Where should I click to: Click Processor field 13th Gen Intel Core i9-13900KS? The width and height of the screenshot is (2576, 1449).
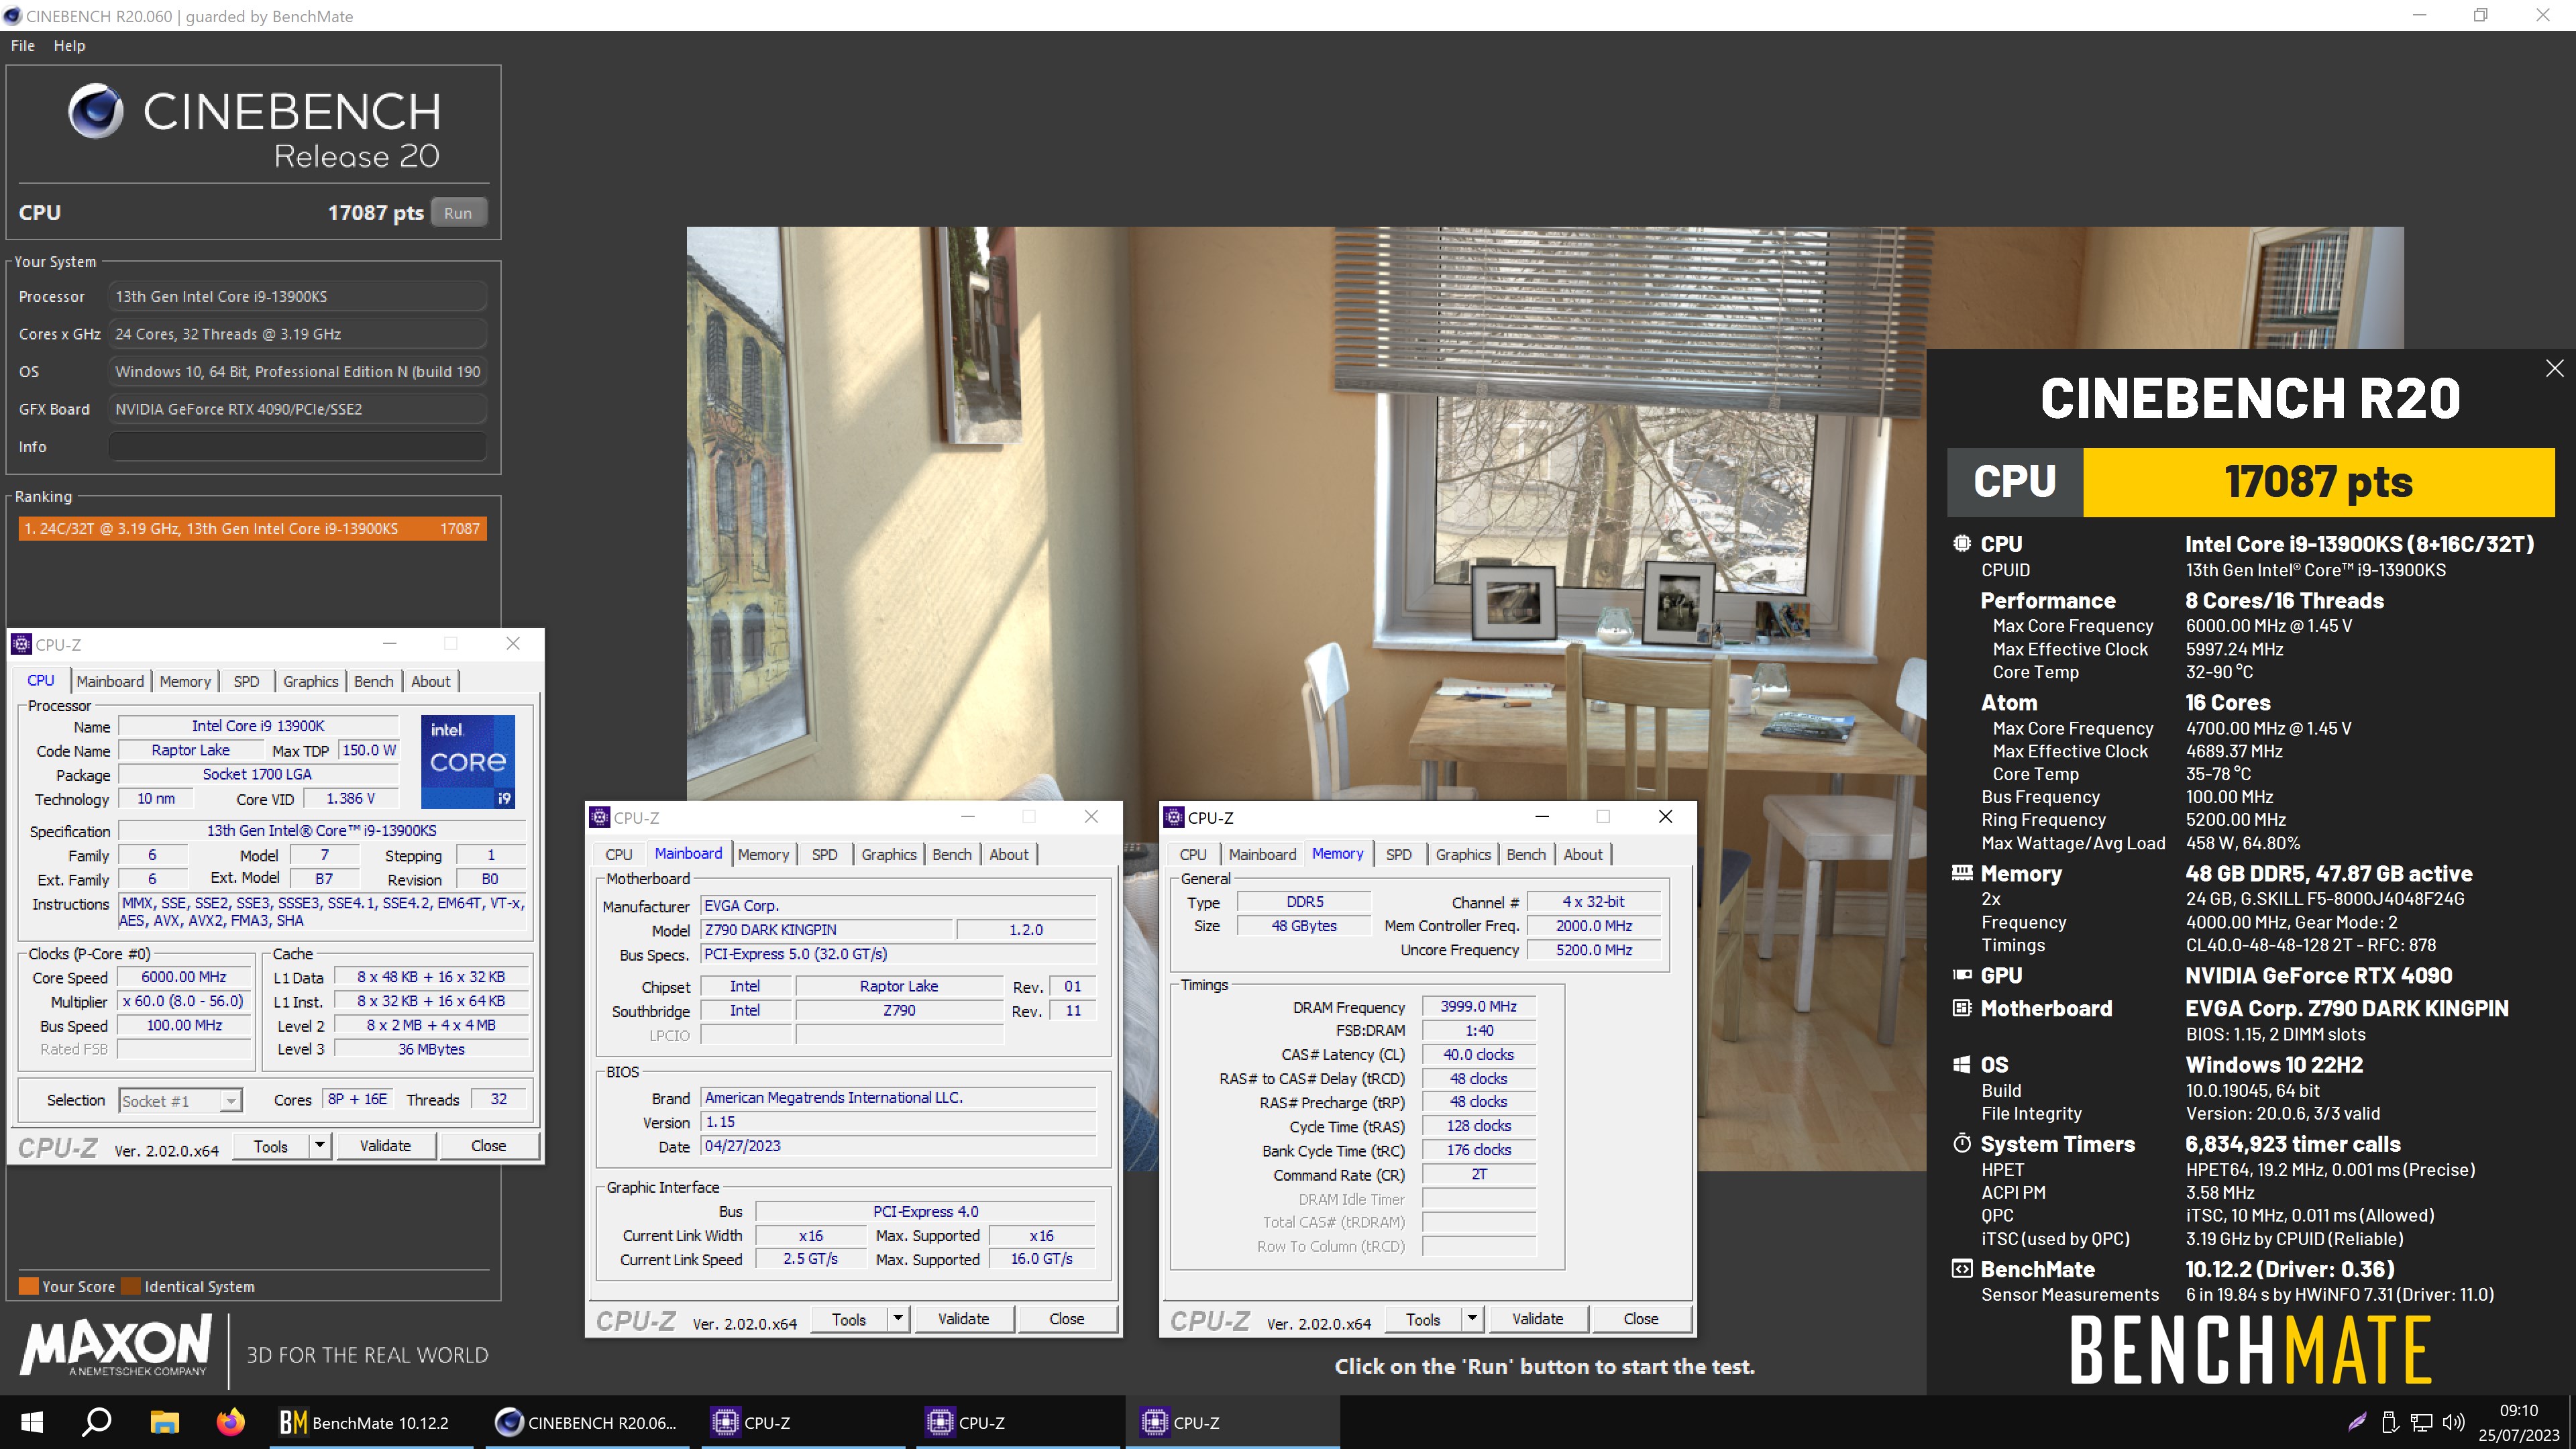coord(297,296)
